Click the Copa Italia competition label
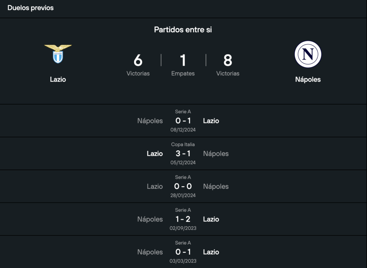 [x=183, y=145]
